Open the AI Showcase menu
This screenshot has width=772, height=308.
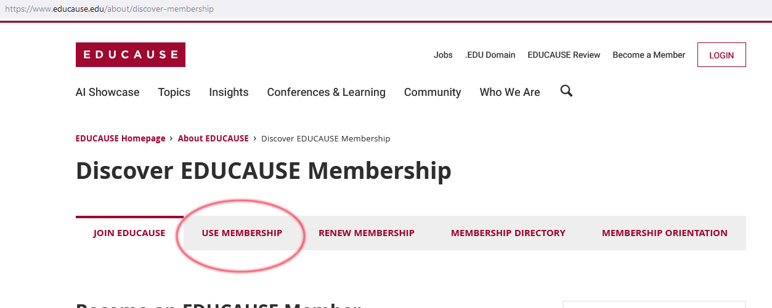(x=108, y=92)
